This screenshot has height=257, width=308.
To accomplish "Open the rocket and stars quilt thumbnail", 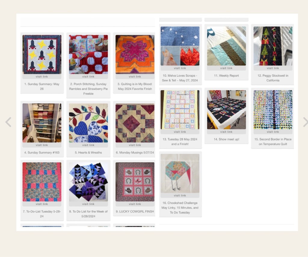I will [42, 54].
